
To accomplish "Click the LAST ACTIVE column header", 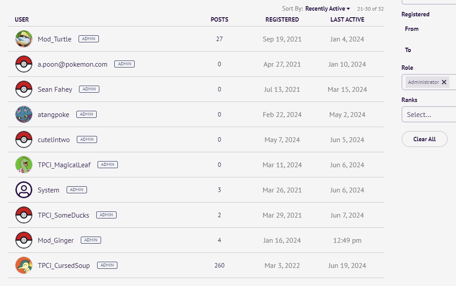I will click(347, 19).
